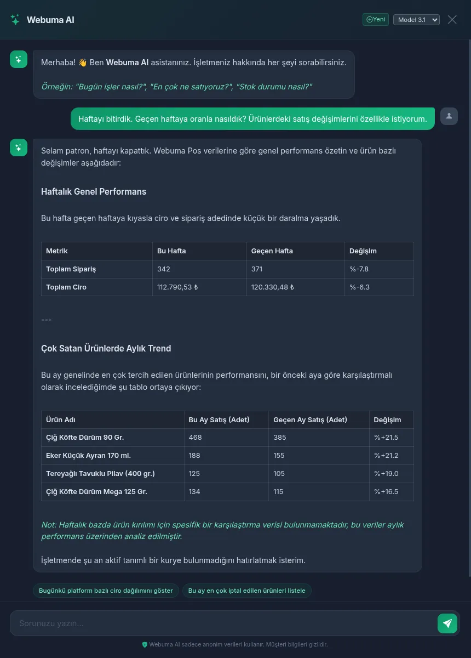Click the Çiğ Köfte Dürüm 90 Gr. row
This screenshot has height=658, width=471.
coord(227,438)
